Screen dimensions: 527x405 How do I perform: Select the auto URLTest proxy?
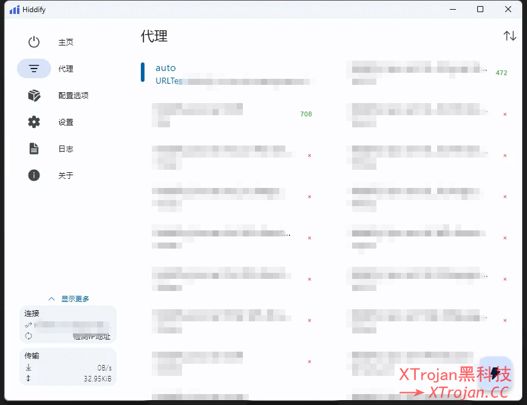(x=228, y=74)
